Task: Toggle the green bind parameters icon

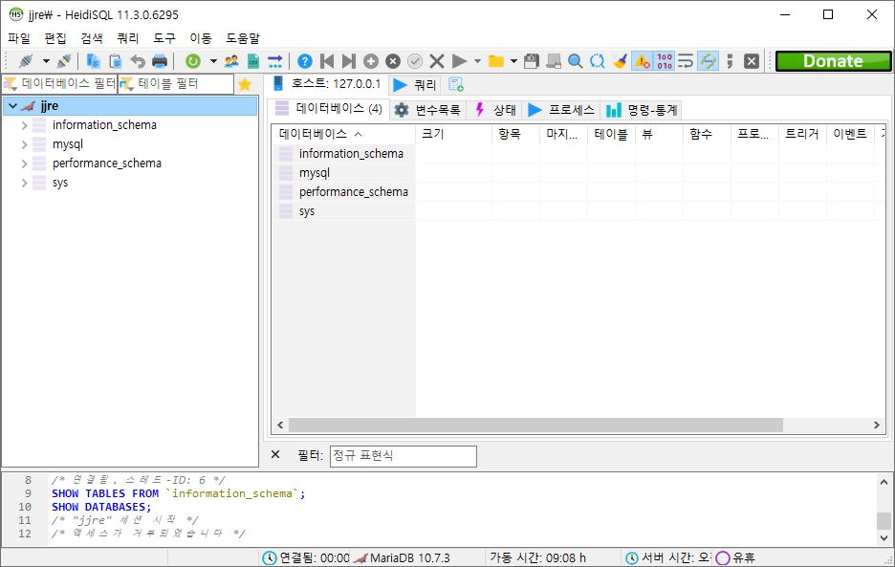Action: point(709,61)
